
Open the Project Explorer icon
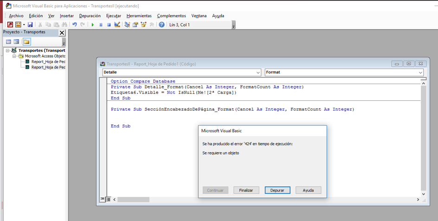point(127,25)
